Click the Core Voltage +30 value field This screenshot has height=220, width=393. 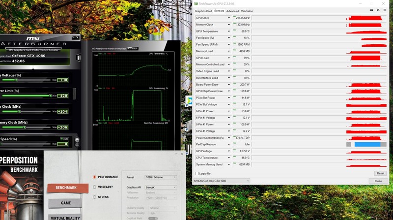63,80
